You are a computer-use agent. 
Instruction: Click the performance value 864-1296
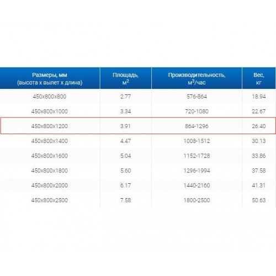197,126
